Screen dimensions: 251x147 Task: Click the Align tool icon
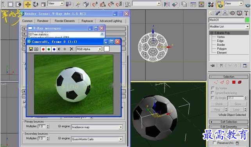[175, 4]
